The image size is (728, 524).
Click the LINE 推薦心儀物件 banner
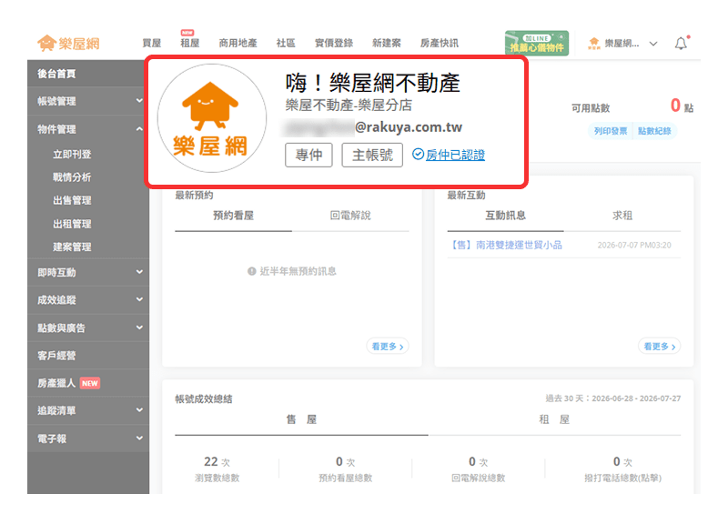pyautogui.click(x=537, y=43)
